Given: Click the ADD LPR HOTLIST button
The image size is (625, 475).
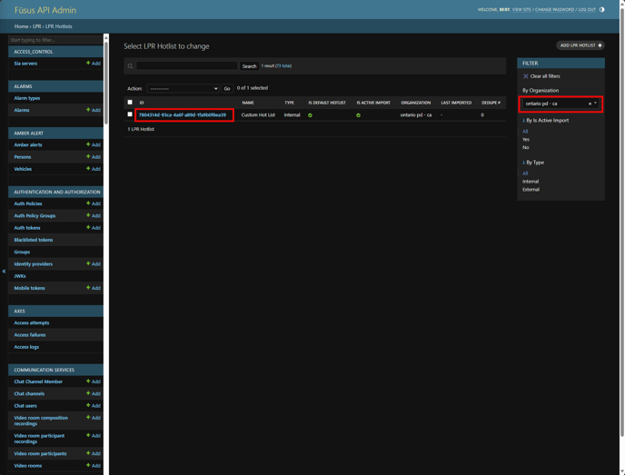Looking at the screenshot, I should click(x=580, y=45).
